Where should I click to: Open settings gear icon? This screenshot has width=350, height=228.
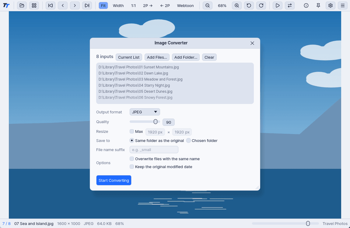pyautogui.click(x=331, y=5)
